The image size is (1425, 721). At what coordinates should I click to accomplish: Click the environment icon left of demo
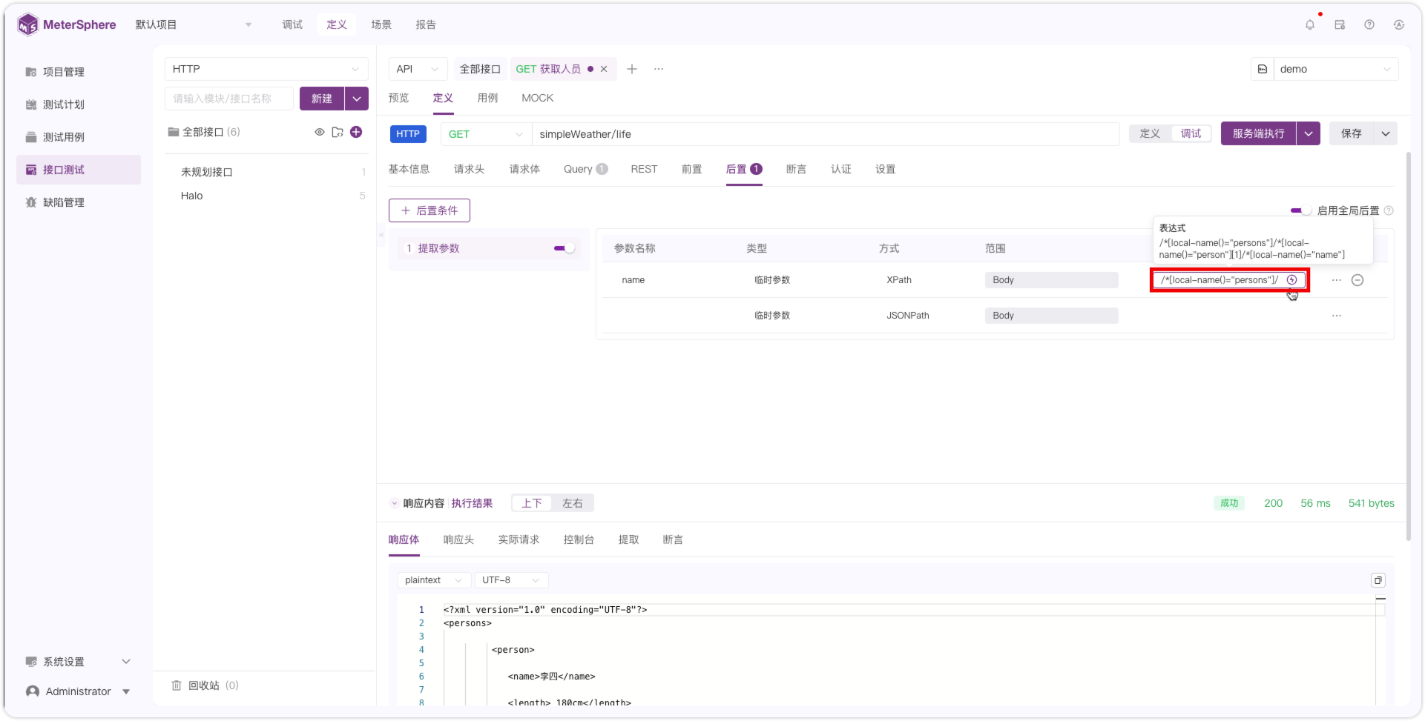point(1263,69)
